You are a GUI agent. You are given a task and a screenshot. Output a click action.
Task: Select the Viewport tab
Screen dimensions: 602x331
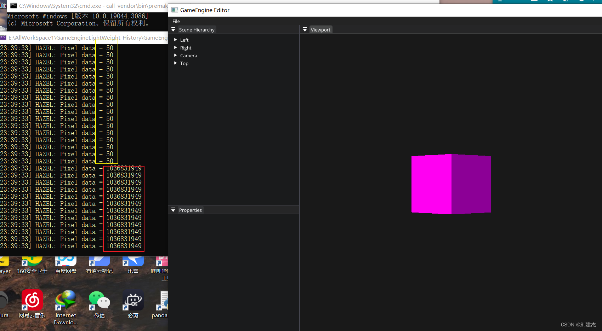(x=320, y=30)
